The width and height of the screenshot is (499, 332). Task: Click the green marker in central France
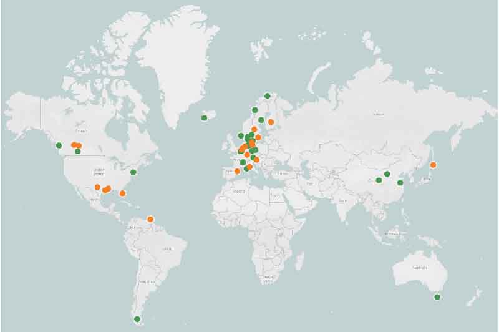(x=243, y=162)
